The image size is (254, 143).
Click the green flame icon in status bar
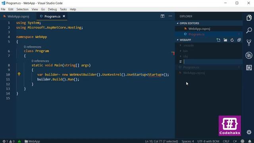coord(19,141)
